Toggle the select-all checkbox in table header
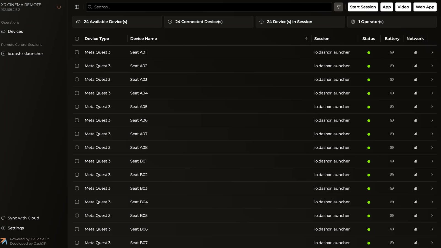This screenshot has width=441, height=248. [77, 39]
